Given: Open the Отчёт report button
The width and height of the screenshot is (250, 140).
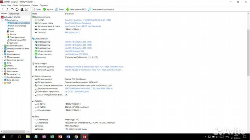Looking at the screenshot, I should pyautogui.click(x=36, y=9).
